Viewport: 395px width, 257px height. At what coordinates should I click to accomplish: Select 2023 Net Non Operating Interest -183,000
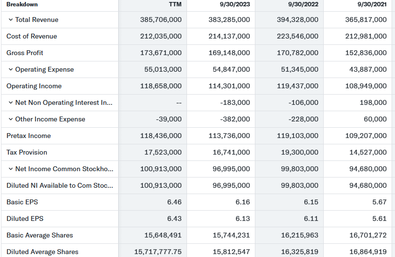(235, 103)
